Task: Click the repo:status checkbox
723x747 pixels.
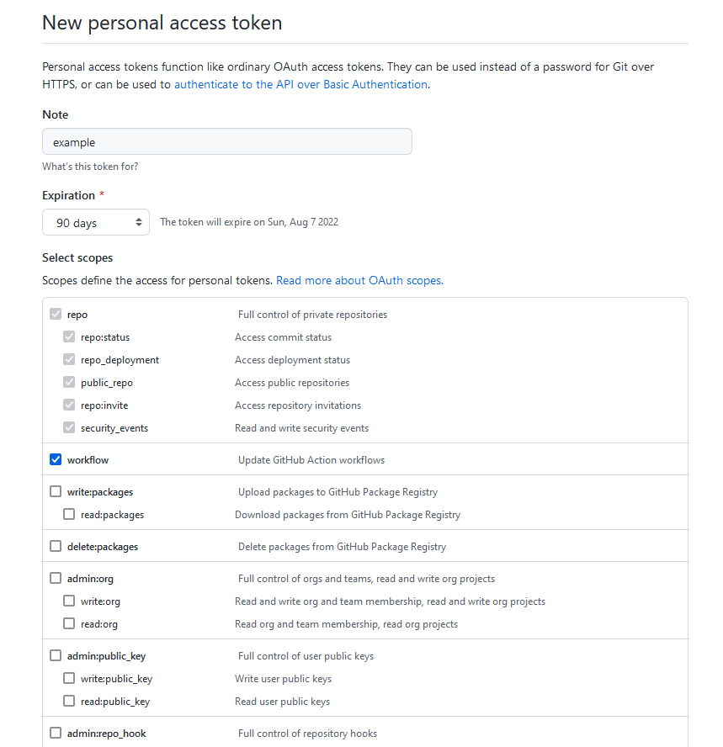Action: point(69,336)
